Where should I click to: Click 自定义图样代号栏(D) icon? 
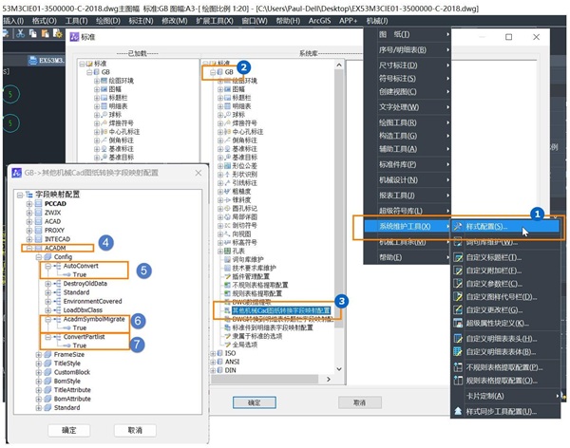coord(458,297)
